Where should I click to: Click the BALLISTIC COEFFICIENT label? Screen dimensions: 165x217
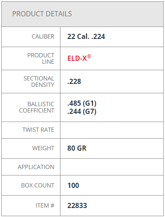point(37,107)
